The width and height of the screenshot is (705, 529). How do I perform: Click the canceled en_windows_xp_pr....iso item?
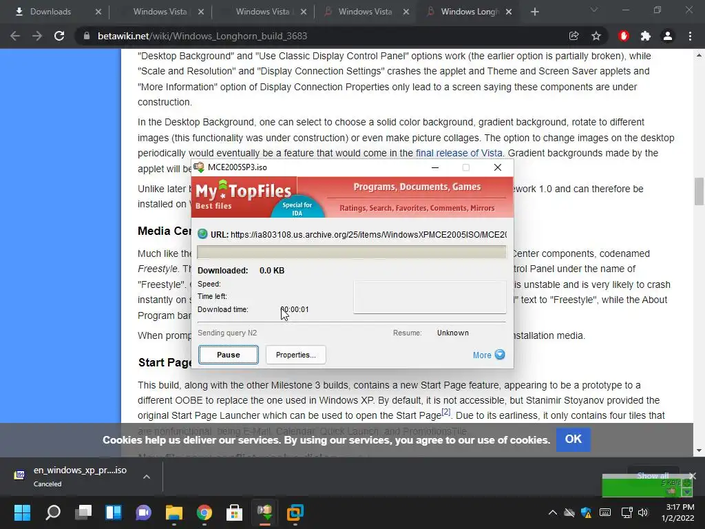pos(80,476)
